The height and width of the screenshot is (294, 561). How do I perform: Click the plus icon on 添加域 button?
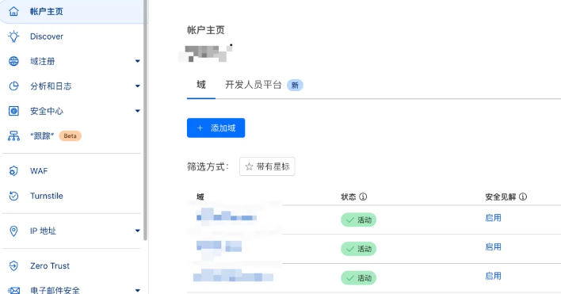coord(200,128)
